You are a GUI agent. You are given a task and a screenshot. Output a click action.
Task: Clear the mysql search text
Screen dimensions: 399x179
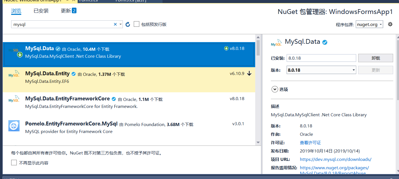pos(115,24)
